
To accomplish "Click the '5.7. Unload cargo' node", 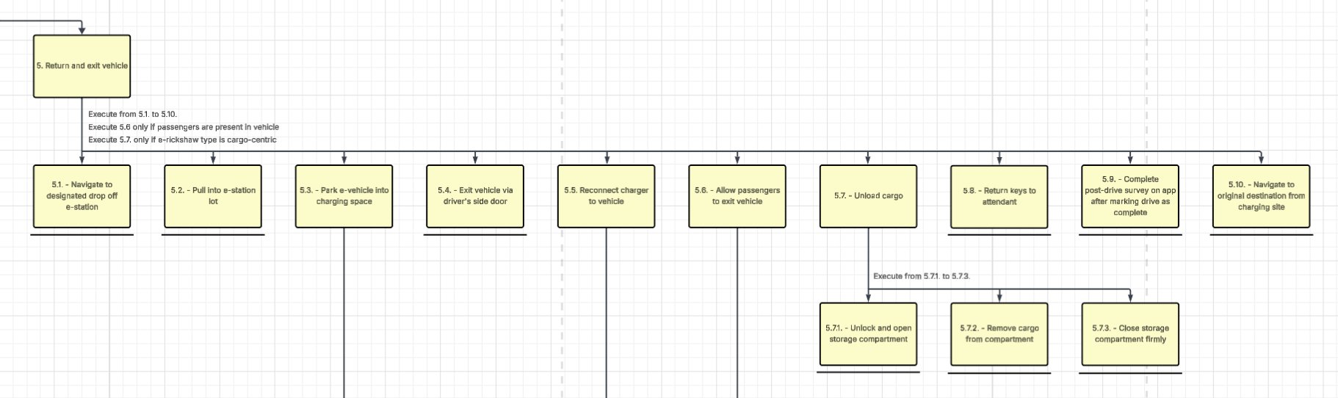I will click(868, 196).
